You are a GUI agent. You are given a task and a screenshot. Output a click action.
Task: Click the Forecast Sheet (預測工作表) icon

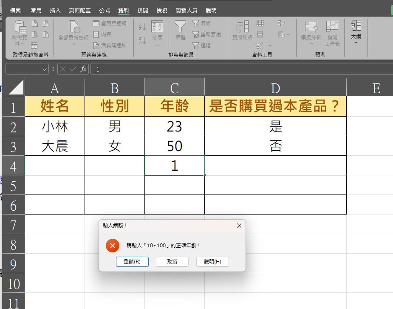pos(332,27)
